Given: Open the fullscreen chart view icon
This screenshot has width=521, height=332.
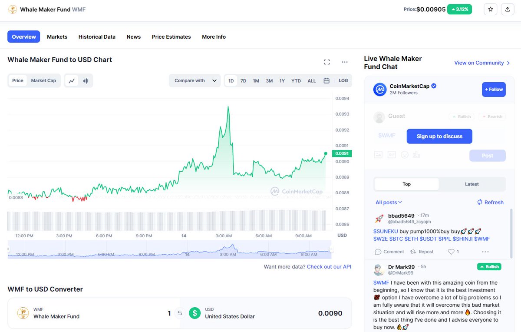Looking at the screenshot, I should point(327,62).
